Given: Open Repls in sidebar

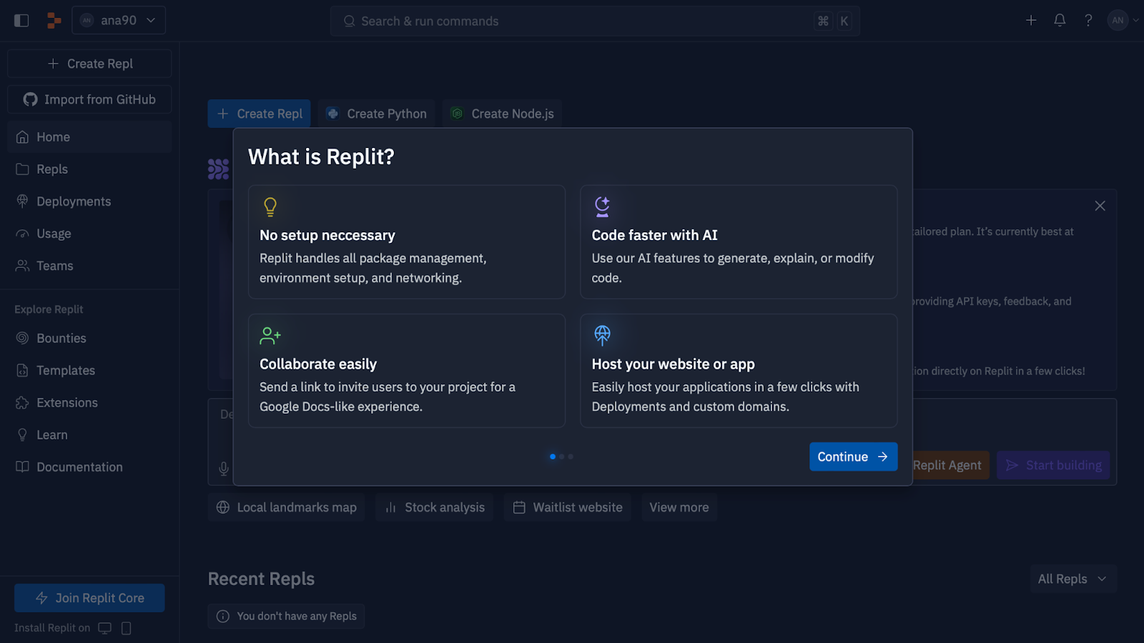Looking at the screenshot, I should pos(89,169).
